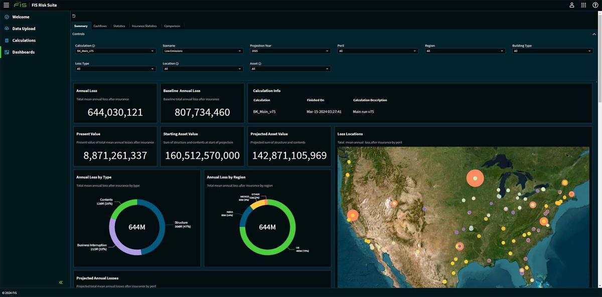Collapse the Controls panel chevron
The width and height of the screenshot is (602, 297).
coord(594,34)
